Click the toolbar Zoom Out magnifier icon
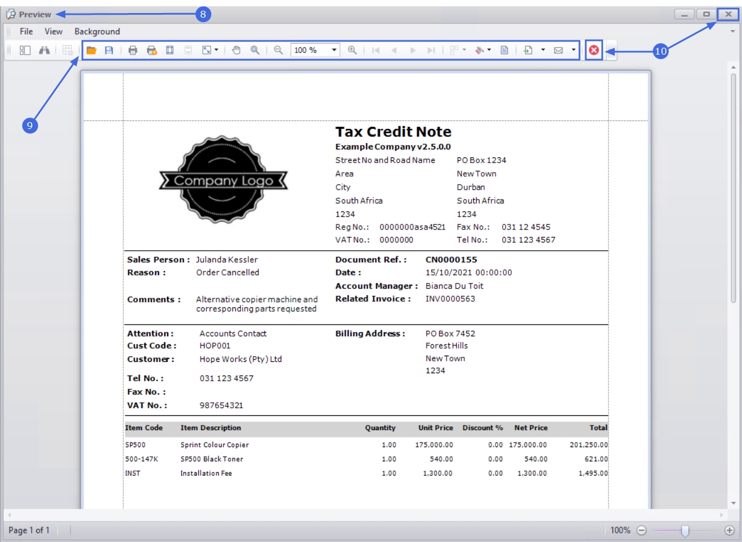Viewport: 742px width, 542px height. (278, 50)
